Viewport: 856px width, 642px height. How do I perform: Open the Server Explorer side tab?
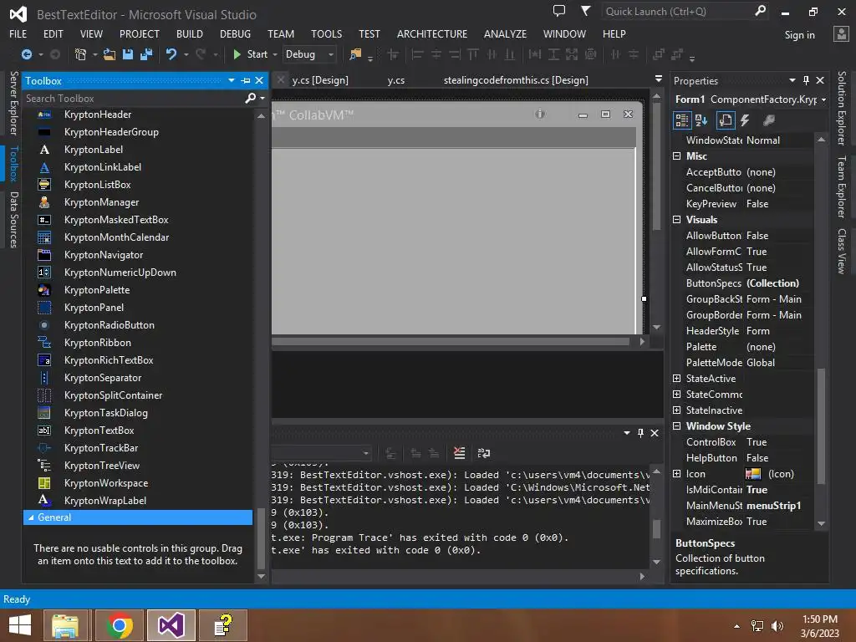[x=13, y=103]
